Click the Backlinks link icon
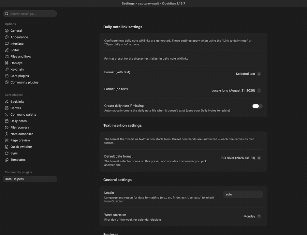 point(7,102)
